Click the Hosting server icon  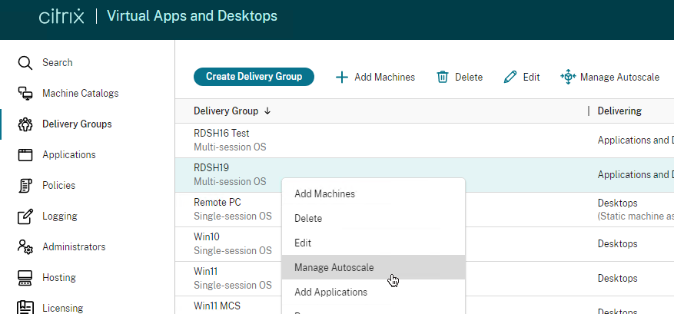pos(25,278)
